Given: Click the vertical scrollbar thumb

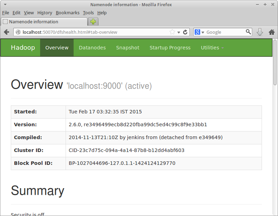Looking at the screenshot, I should click(275, 62).
